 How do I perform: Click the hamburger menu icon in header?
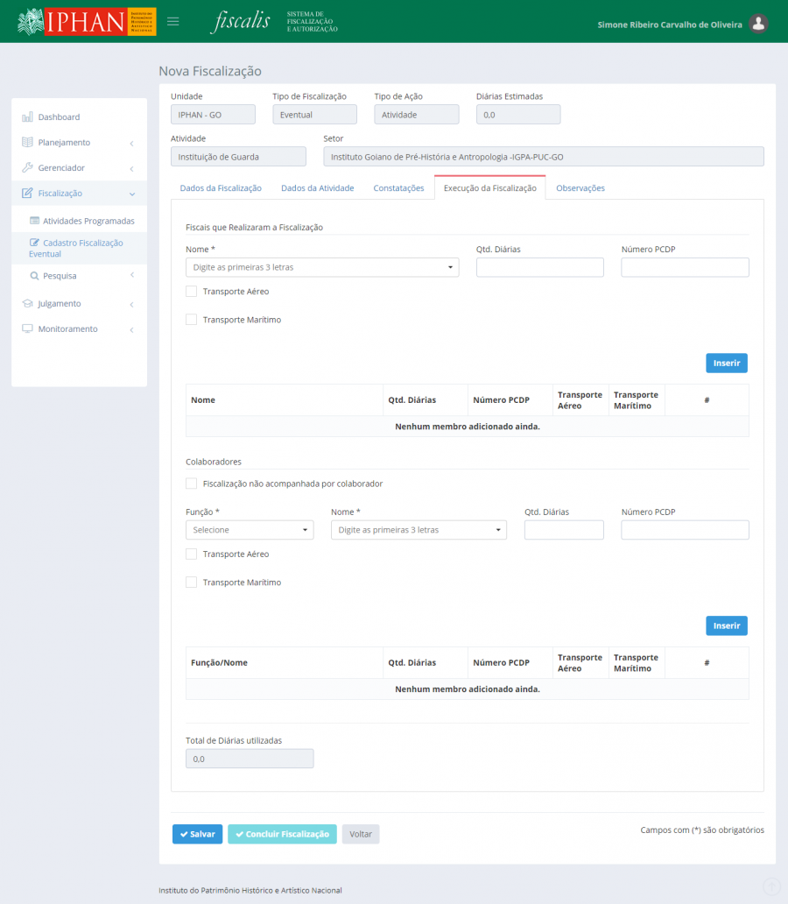click(173, 22)
